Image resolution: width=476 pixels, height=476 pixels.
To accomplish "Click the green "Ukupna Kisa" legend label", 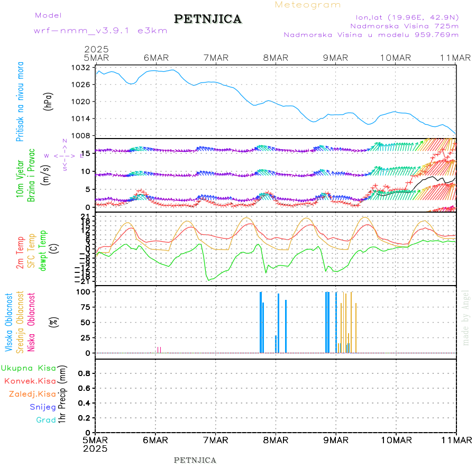I will click(28, 368).
